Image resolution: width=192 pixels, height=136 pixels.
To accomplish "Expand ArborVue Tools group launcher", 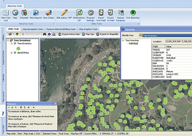I will pos(54,24).
